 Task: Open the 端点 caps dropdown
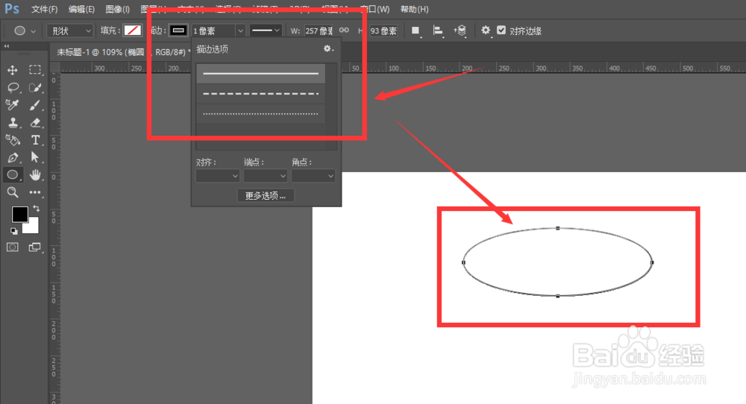(265, 176)
